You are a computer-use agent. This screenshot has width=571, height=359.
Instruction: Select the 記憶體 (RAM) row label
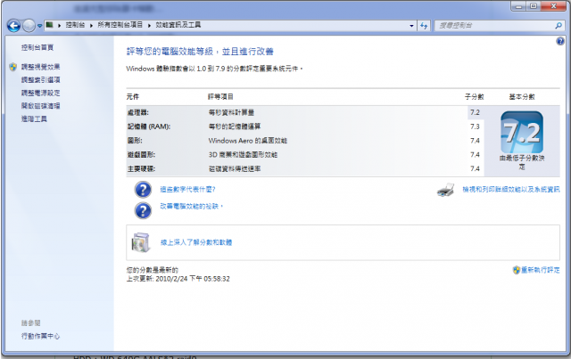click(x=149, y=126)
